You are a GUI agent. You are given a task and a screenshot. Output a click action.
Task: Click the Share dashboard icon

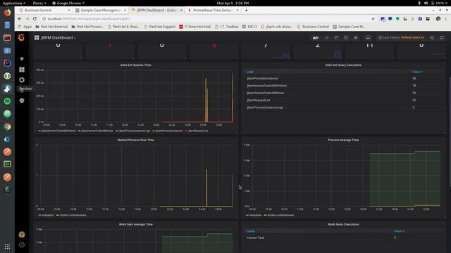pyautogui.click(x=336, y=37)
